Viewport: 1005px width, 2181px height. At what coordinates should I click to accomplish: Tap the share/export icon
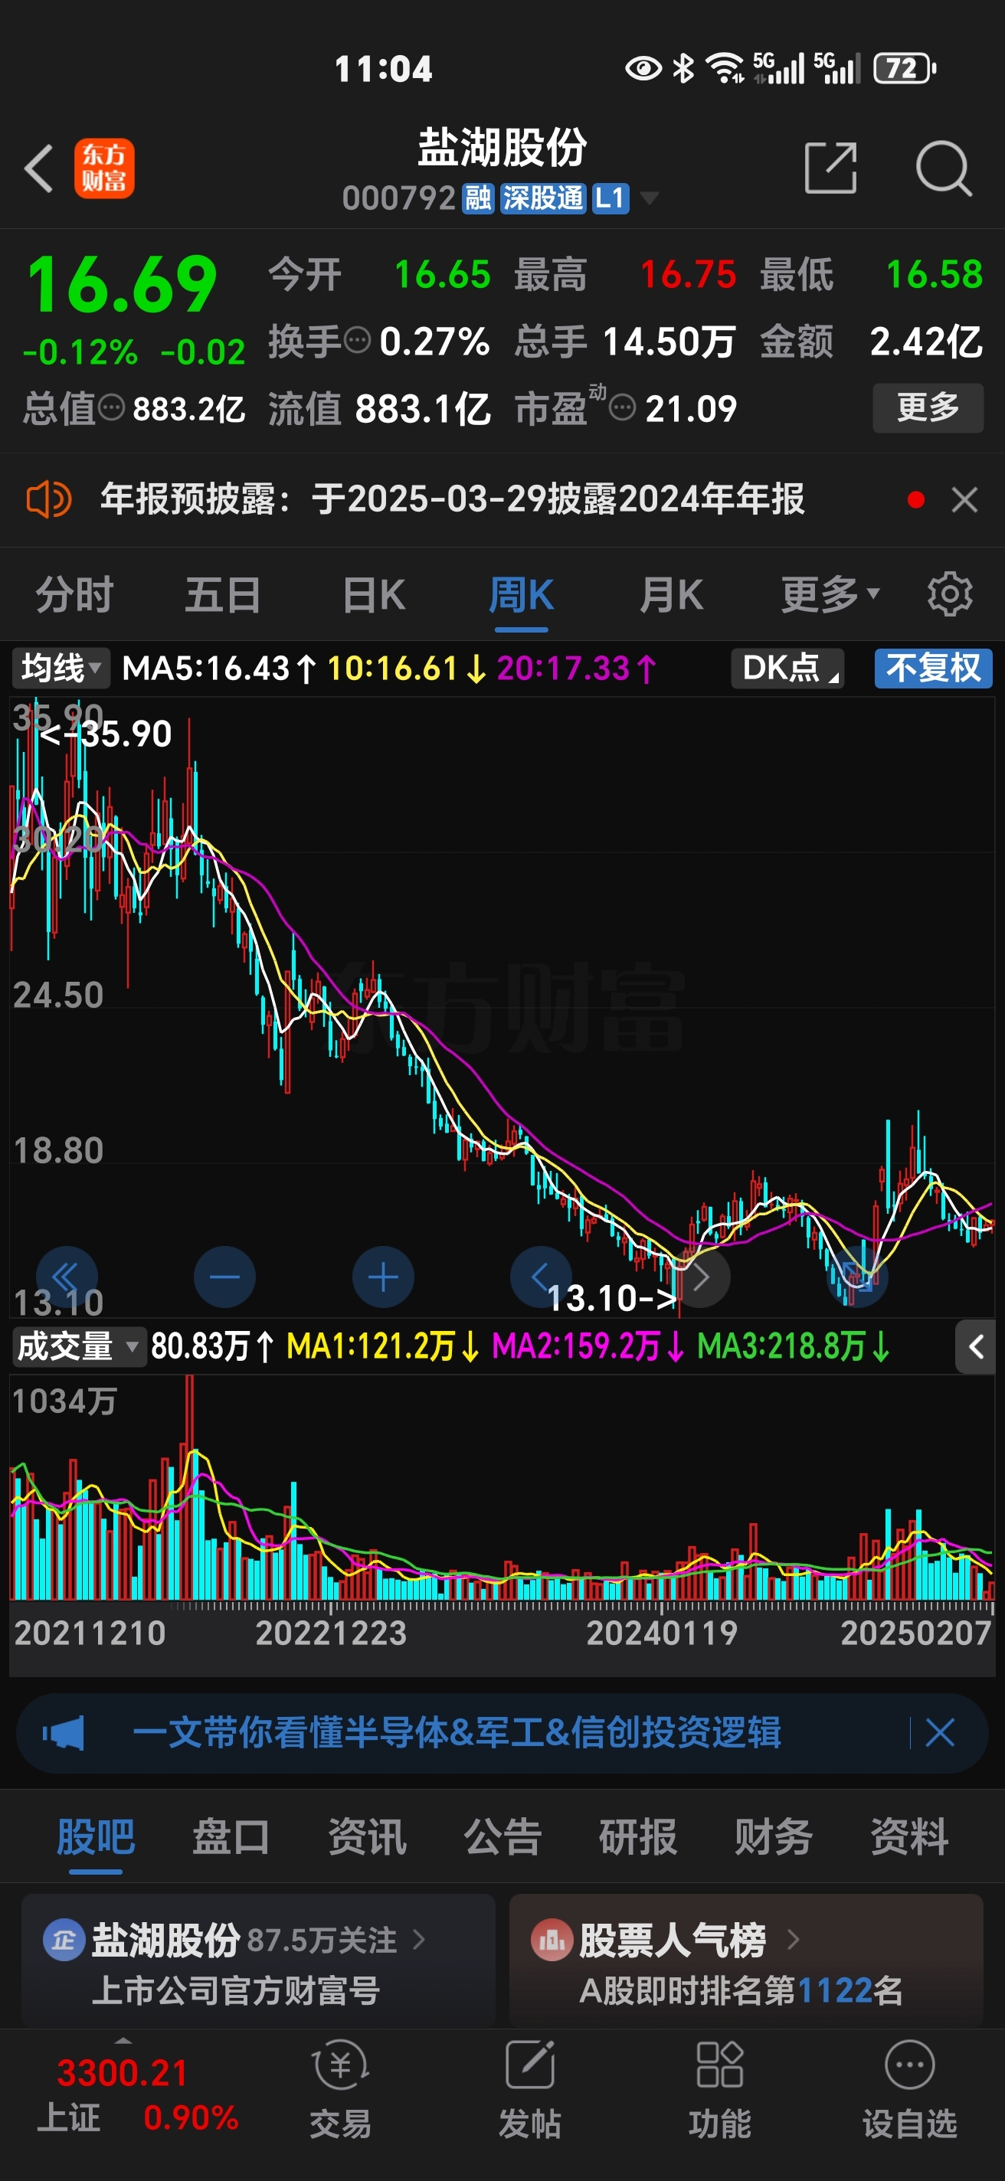[830, 168]
